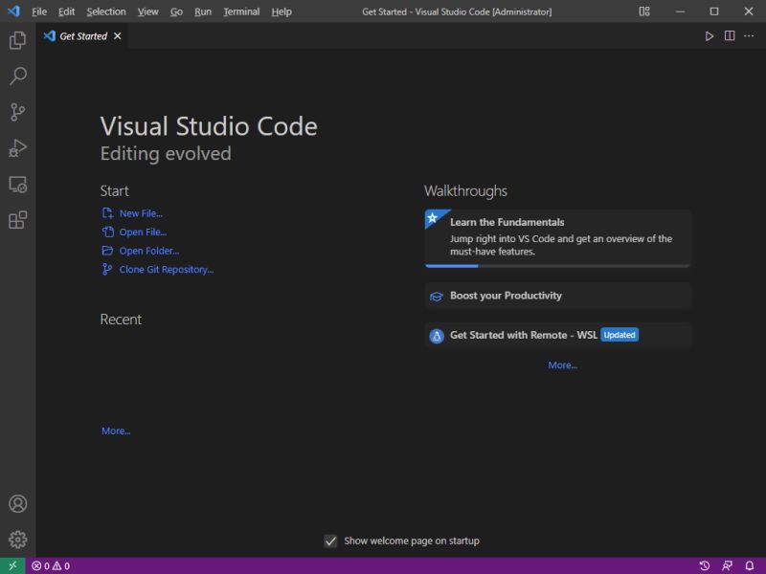Screen dimensions: 766x574
Task: Click errors and warnings indicator in status bar
Action: pyautogui.click(x=48, y=565)
